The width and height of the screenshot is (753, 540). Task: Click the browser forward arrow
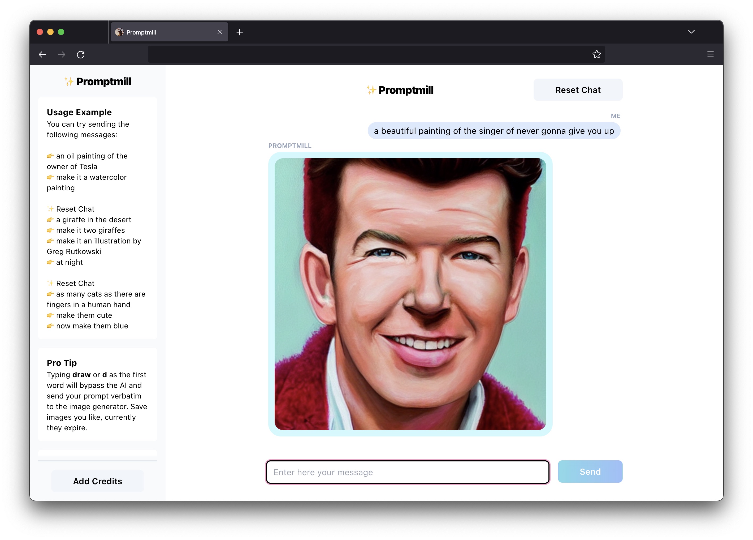[x=61, y=54]
